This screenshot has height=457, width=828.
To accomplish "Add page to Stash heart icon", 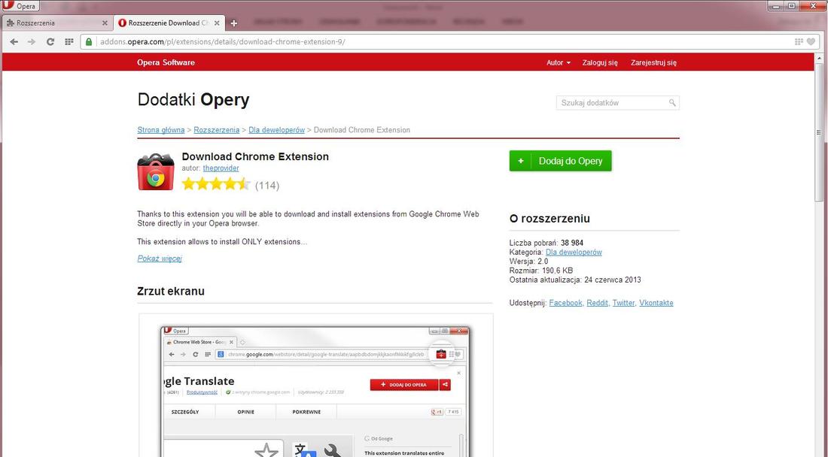I will [811, 41].
